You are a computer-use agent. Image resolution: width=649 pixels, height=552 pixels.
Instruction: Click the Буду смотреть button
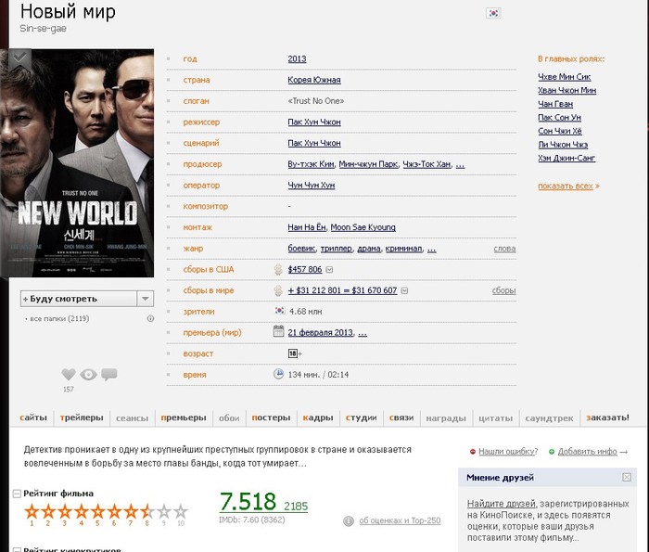tap(79, 299)
